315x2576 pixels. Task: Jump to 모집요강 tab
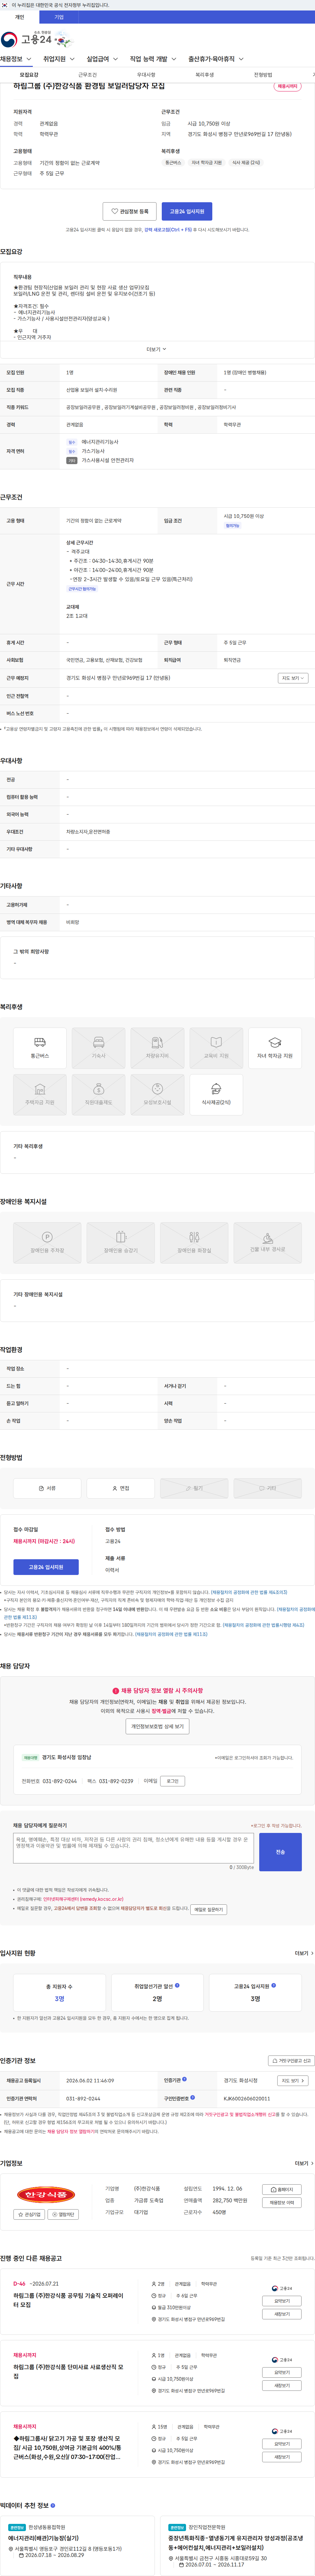pyautogui.click(x=29, y=75)
